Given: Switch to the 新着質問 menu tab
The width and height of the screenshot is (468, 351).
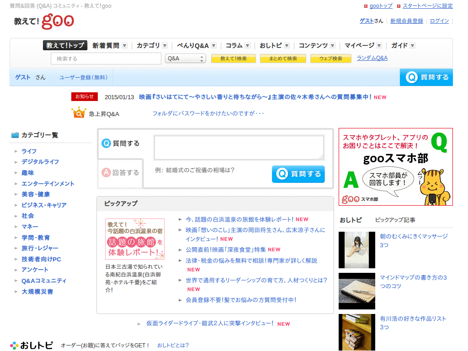Looking at the screenshot, I should pyautogui.click(x=107, y=45).
